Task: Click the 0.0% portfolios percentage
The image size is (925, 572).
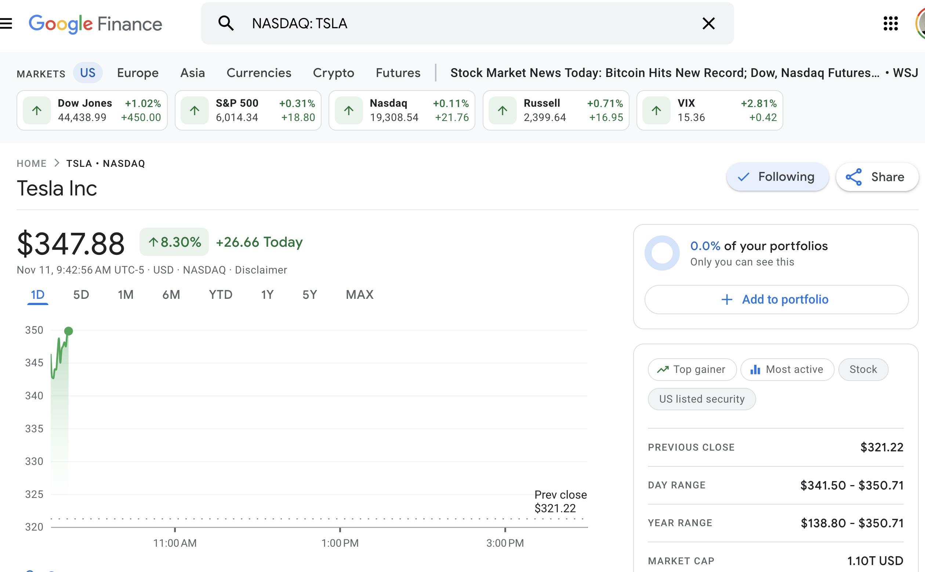Action: pos(705,246)
